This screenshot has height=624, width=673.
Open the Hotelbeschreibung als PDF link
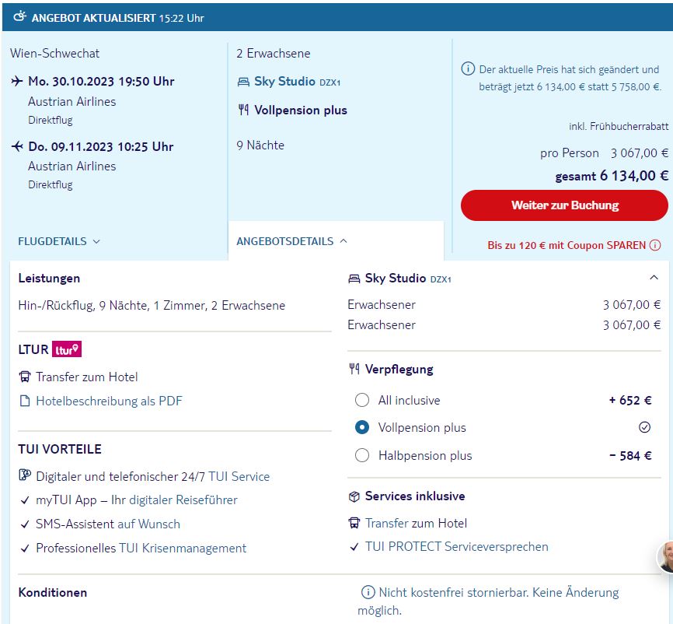pyautogui.click(x=109, y=401)
